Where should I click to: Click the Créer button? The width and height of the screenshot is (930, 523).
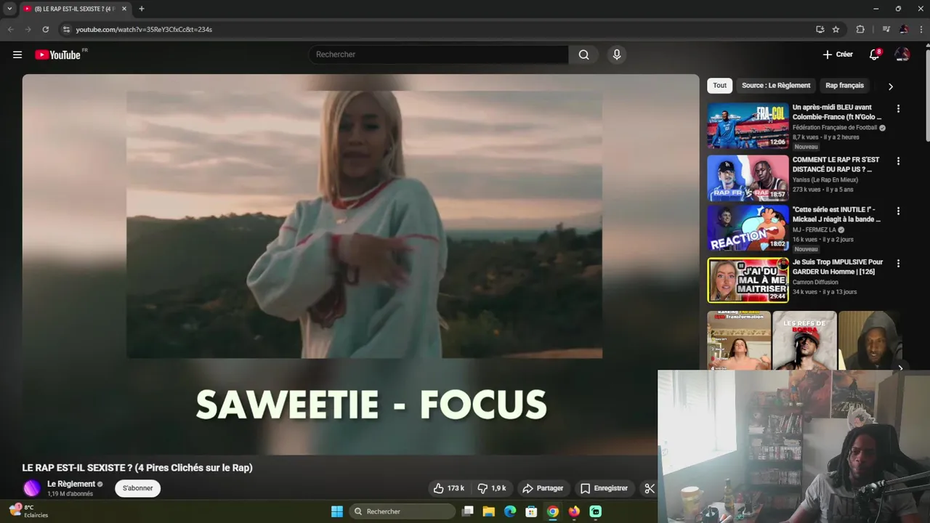[x=838, y=54]
